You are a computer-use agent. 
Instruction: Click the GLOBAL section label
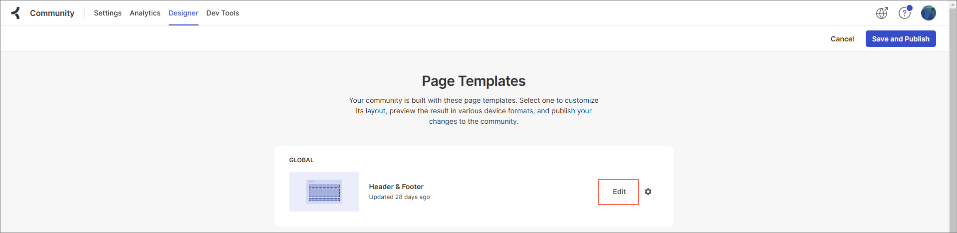pyautogui.click(x=301, y=160)
